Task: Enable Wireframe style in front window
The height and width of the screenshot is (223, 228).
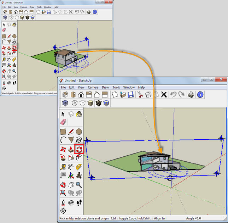Action: click(x=75, y=103)
